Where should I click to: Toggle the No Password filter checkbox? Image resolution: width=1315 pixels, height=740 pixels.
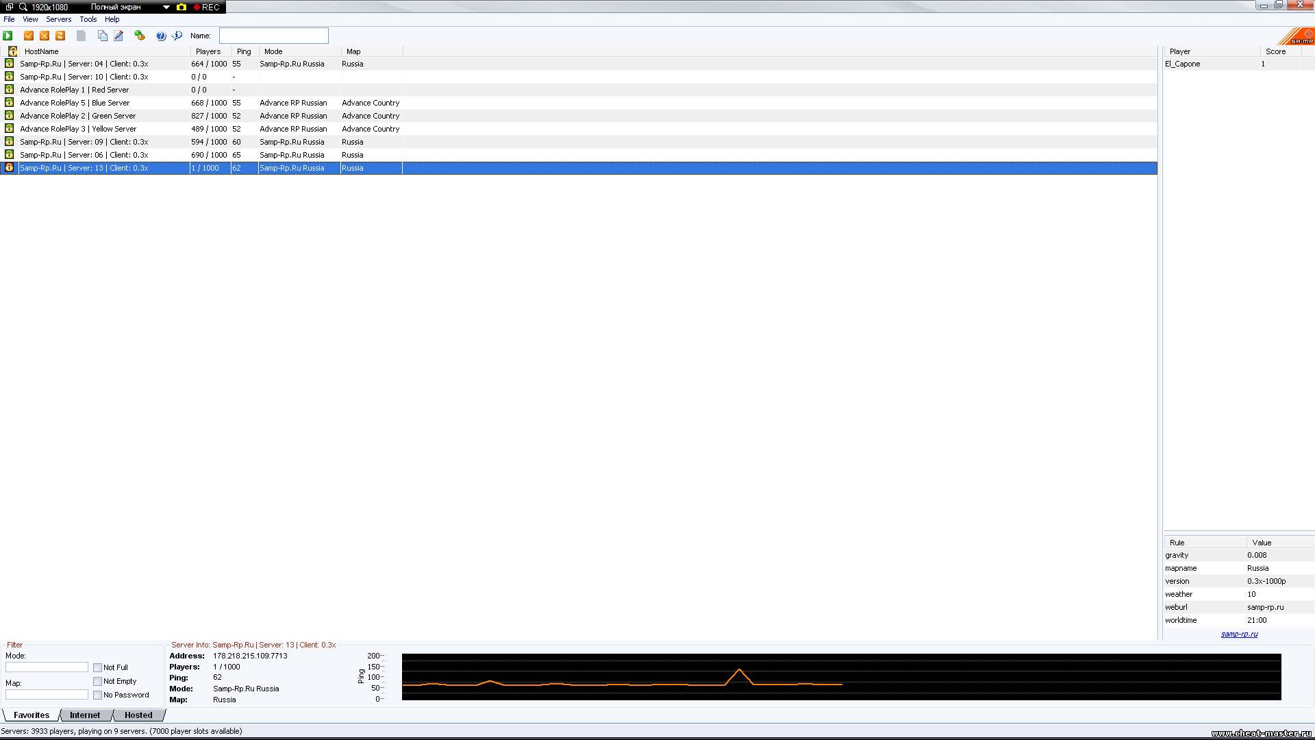pos(98,695)
